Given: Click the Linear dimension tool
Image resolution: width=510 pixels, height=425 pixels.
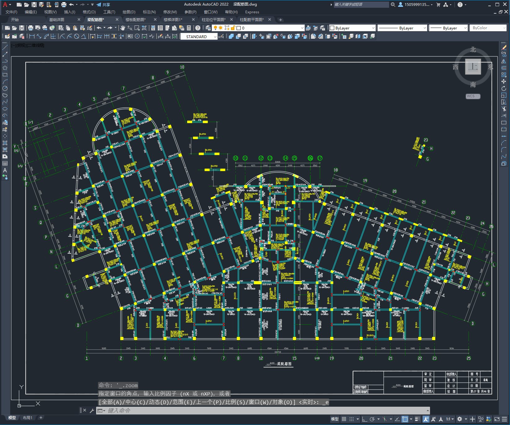Looking at the screenshot, I should pyautogui.click(x=32, y=36).
